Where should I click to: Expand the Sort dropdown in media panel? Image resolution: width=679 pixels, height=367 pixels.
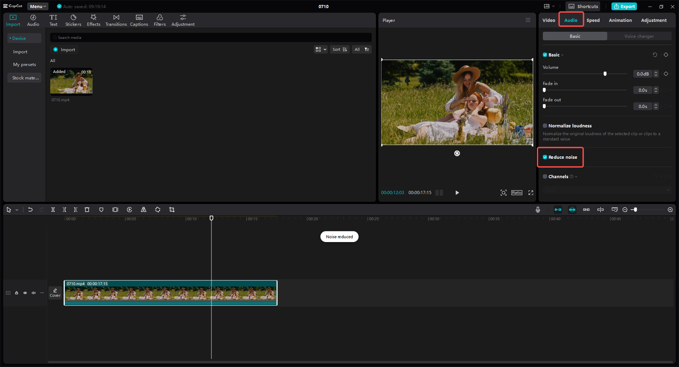[x=339, y=49]
